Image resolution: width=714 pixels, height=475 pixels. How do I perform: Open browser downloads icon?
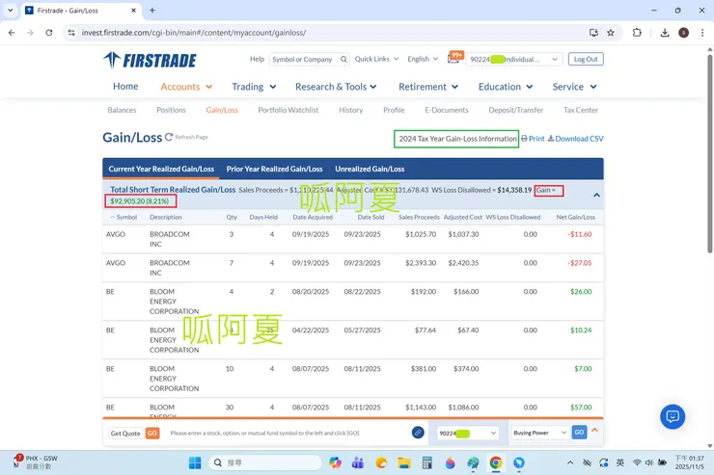[665, 33]
